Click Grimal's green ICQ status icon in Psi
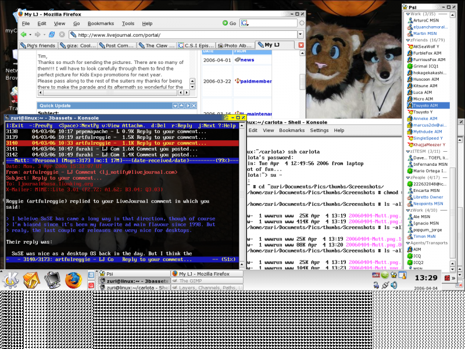 pyautogui.click(x=410, y=66)
